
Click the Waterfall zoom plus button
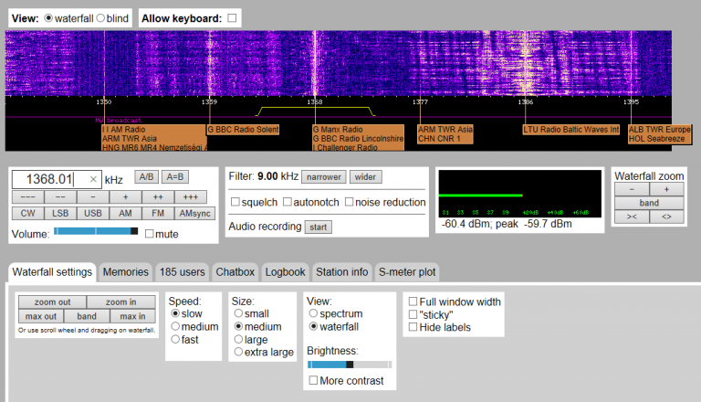pos(666,189)
